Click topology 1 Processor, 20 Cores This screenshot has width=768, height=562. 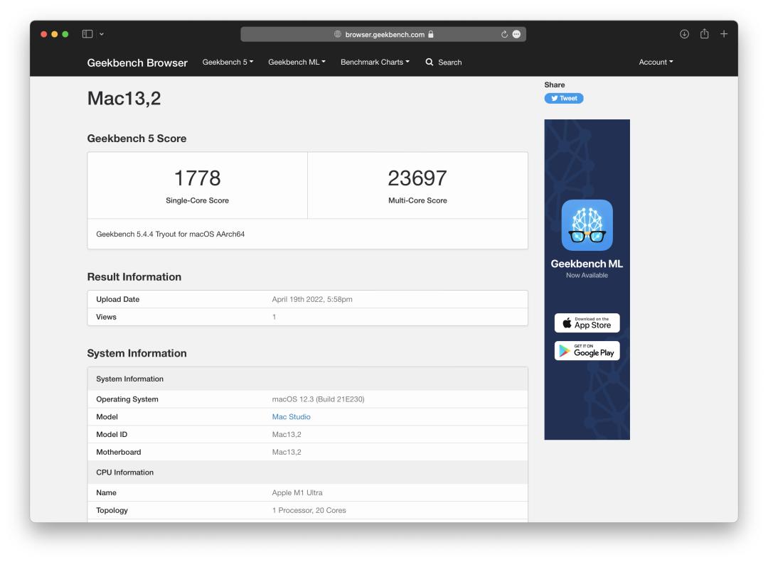309,510
